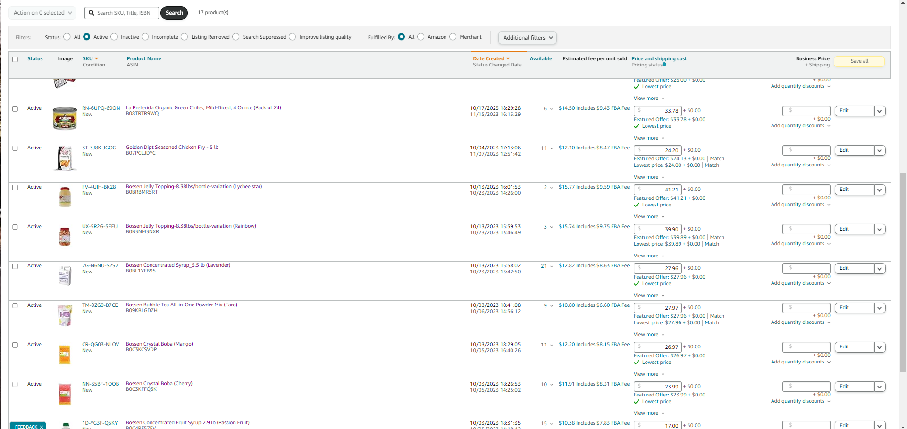Edit the 41.21 price field
Image resolution: width=907 pixels, height=429 pixels.
click(658, 190)
